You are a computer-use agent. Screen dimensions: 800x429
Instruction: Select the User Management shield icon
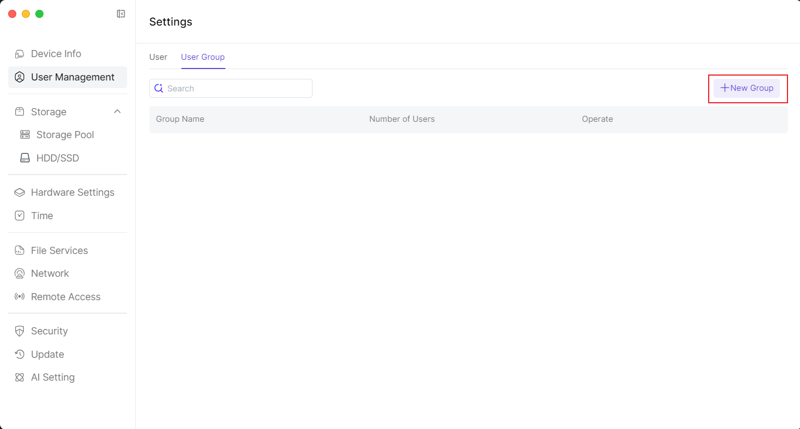click(x=20, y=77)
